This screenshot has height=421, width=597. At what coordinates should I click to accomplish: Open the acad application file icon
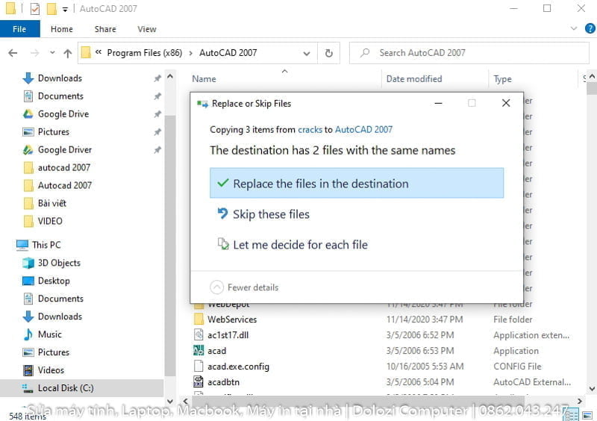(x=199, y=351)
